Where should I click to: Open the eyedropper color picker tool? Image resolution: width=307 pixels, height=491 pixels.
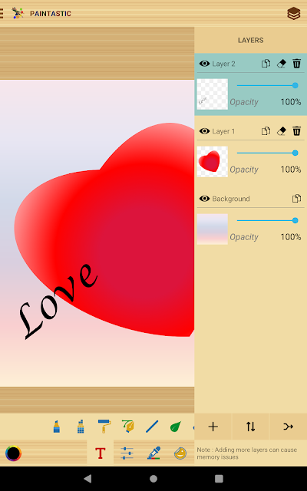[x=153, y=453]
